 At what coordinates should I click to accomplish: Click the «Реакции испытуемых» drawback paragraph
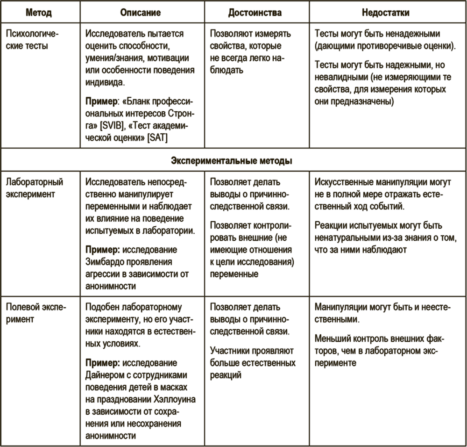385,237
